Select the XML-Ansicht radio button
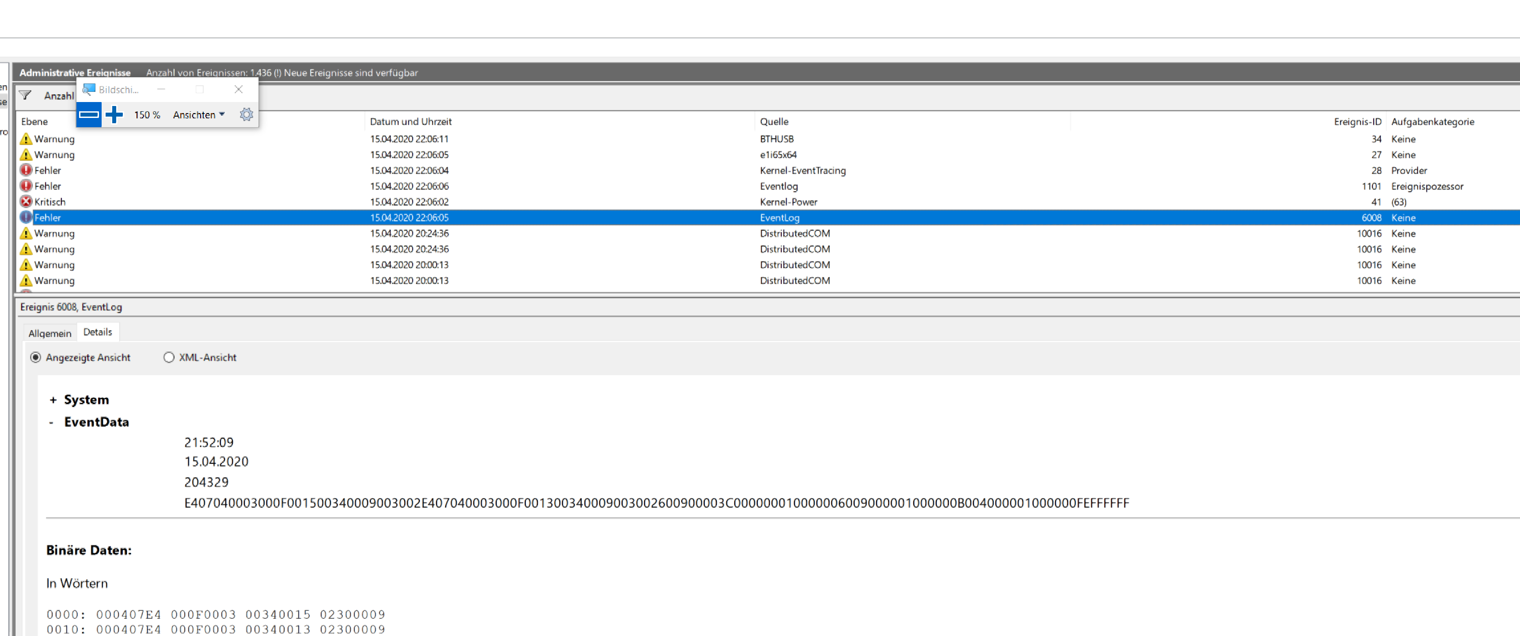Viewport: 1520px width, 636px height. (x=169, y=357)
